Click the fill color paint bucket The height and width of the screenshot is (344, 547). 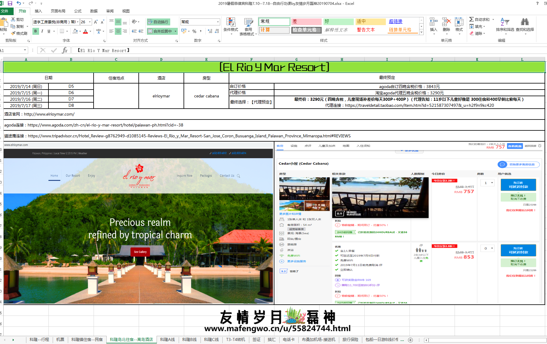75,31
